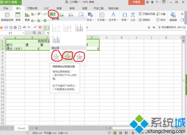Viewport: 187px width, 135px height.
Task: Choose the filled radar chart thumbnail
Action: click(79, 57)
